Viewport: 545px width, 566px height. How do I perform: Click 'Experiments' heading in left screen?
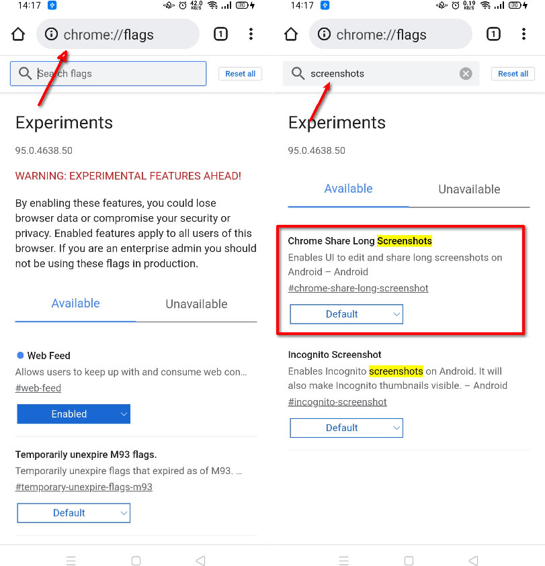64,123
